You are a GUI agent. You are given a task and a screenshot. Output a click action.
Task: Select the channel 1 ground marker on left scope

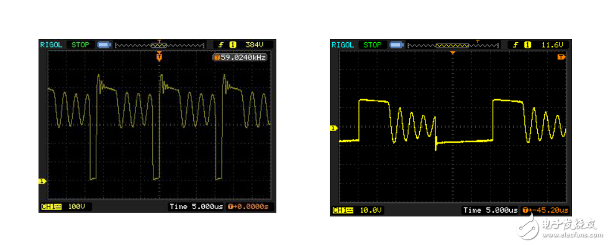point(42,181)
